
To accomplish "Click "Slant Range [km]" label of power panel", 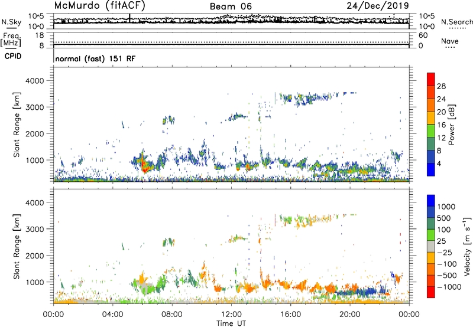I will (17, 125).
